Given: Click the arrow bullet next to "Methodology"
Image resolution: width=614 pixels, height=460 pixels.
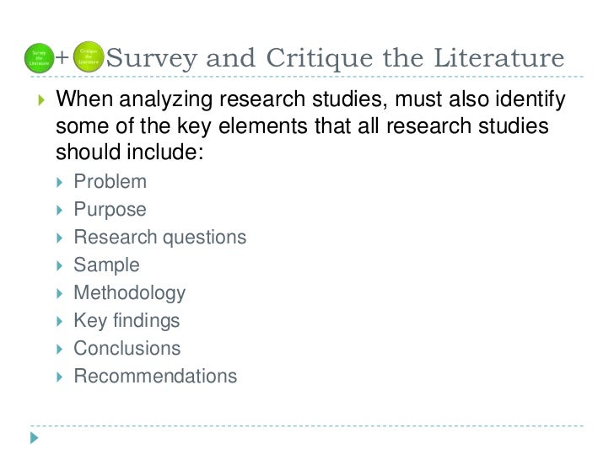Looking at the screenshot, I should (58, 293).
